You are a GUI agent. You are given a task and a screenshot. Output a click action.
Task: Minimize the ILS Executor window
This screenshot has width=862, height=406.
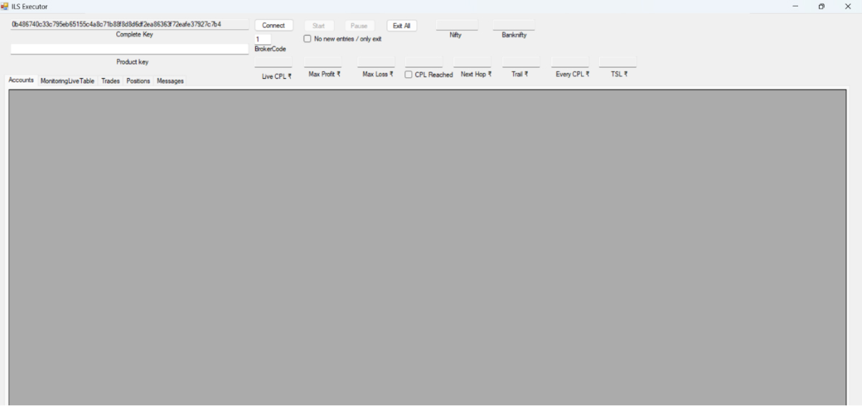[x=795, y=6]
